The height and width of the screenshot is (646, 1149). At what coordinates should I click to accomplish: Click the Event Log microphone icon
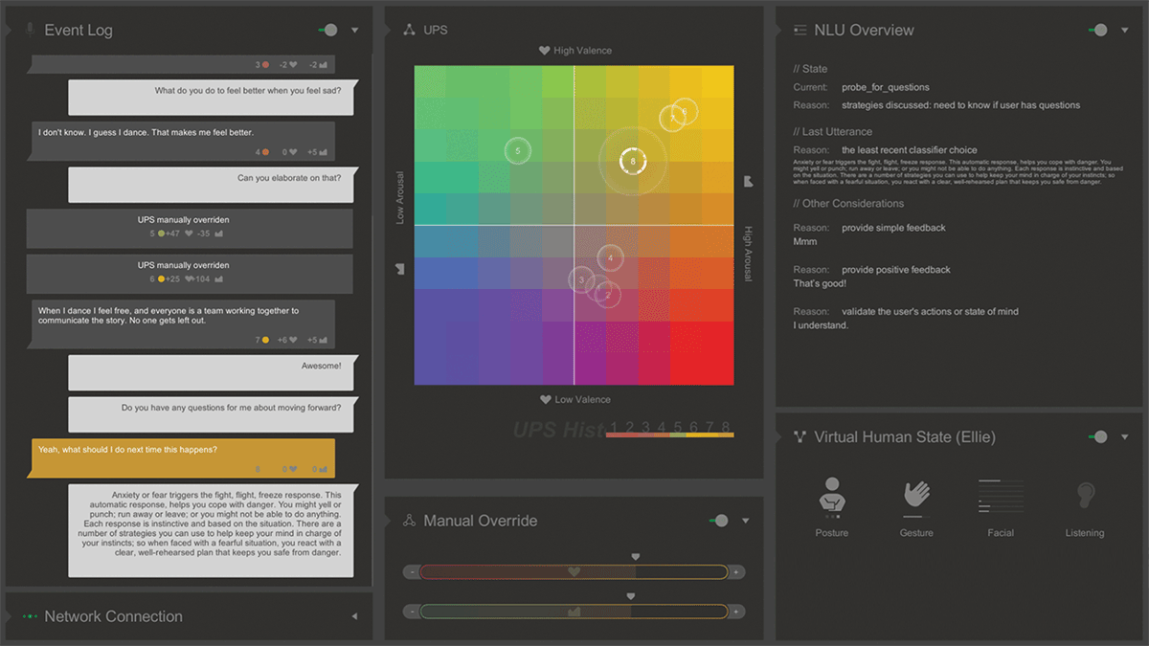point(29,30)
